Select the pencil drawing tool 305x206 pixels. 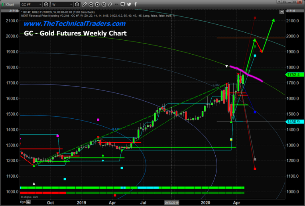tap(85, 4)
